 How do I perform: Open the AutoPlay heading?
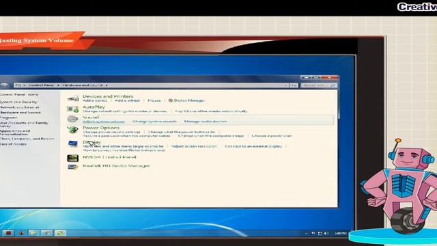[94, 107]
